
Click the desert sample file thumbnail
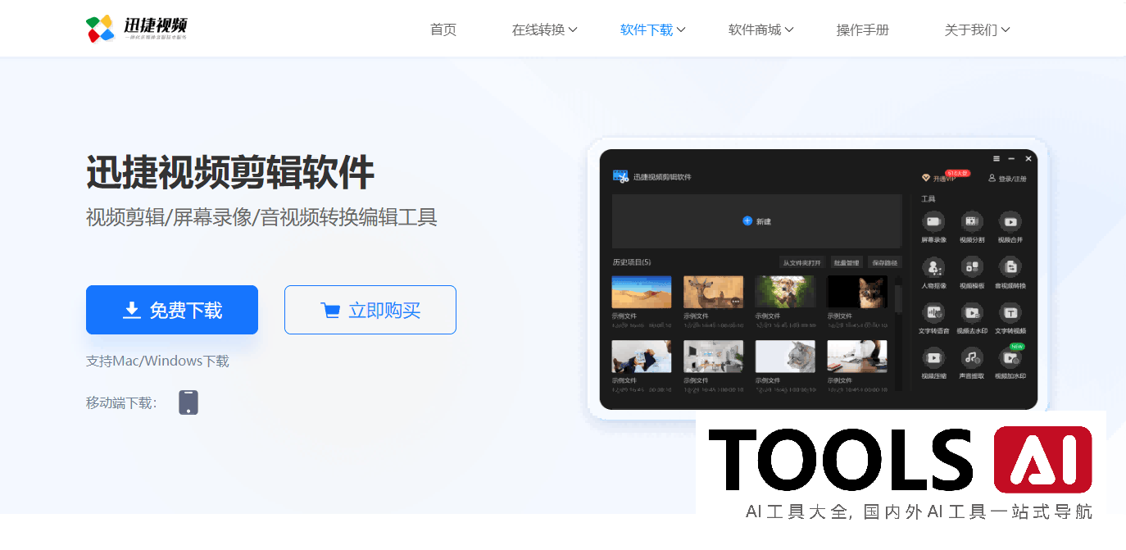641,292
